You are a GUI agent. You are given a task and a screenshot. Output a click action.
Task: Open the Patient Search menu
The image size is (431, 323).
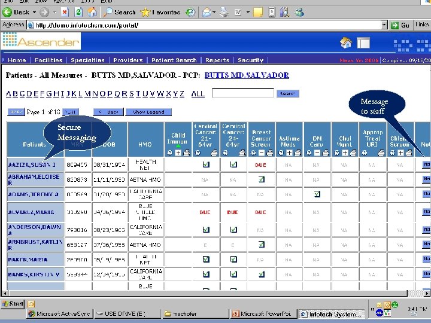point(174,60)
